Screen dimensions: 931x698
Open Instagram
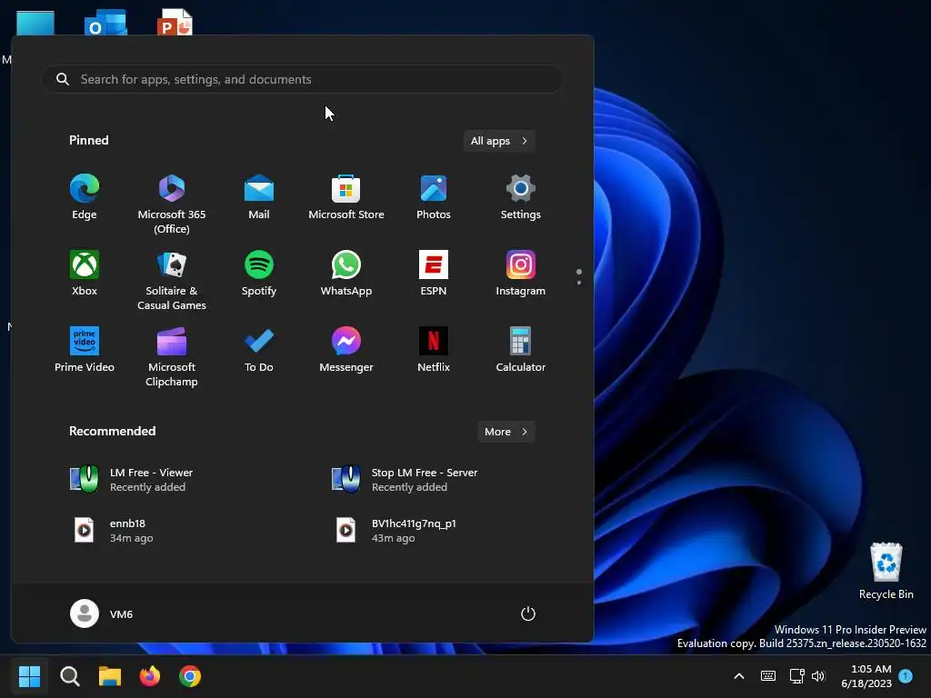click(521, 274)
